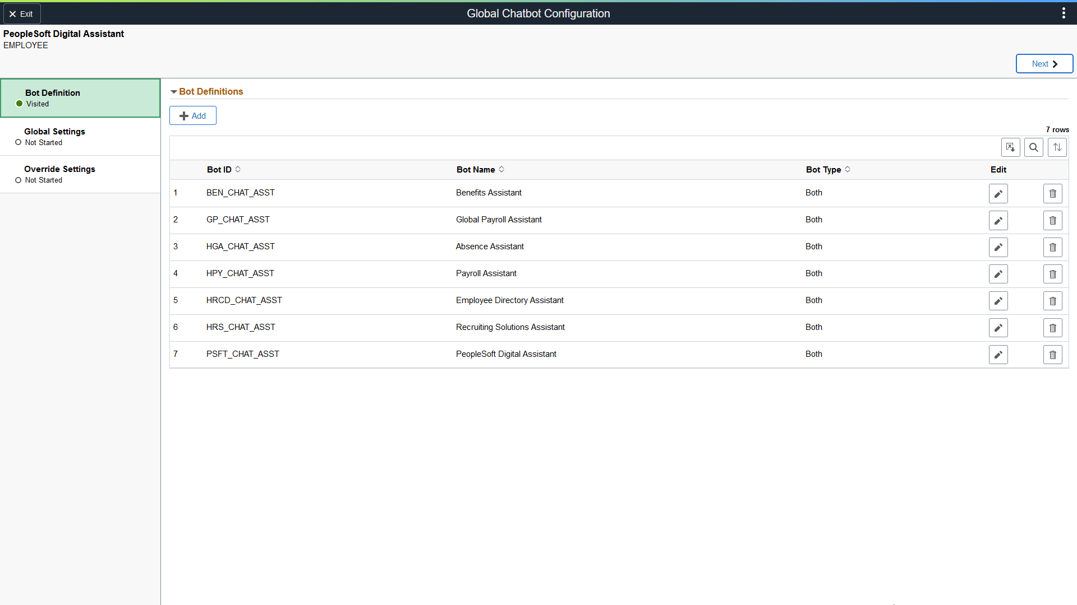Viewport: 1077px width, 605px height.
Task: Select the Global Settings Not Started step
Action: (80, 136)
